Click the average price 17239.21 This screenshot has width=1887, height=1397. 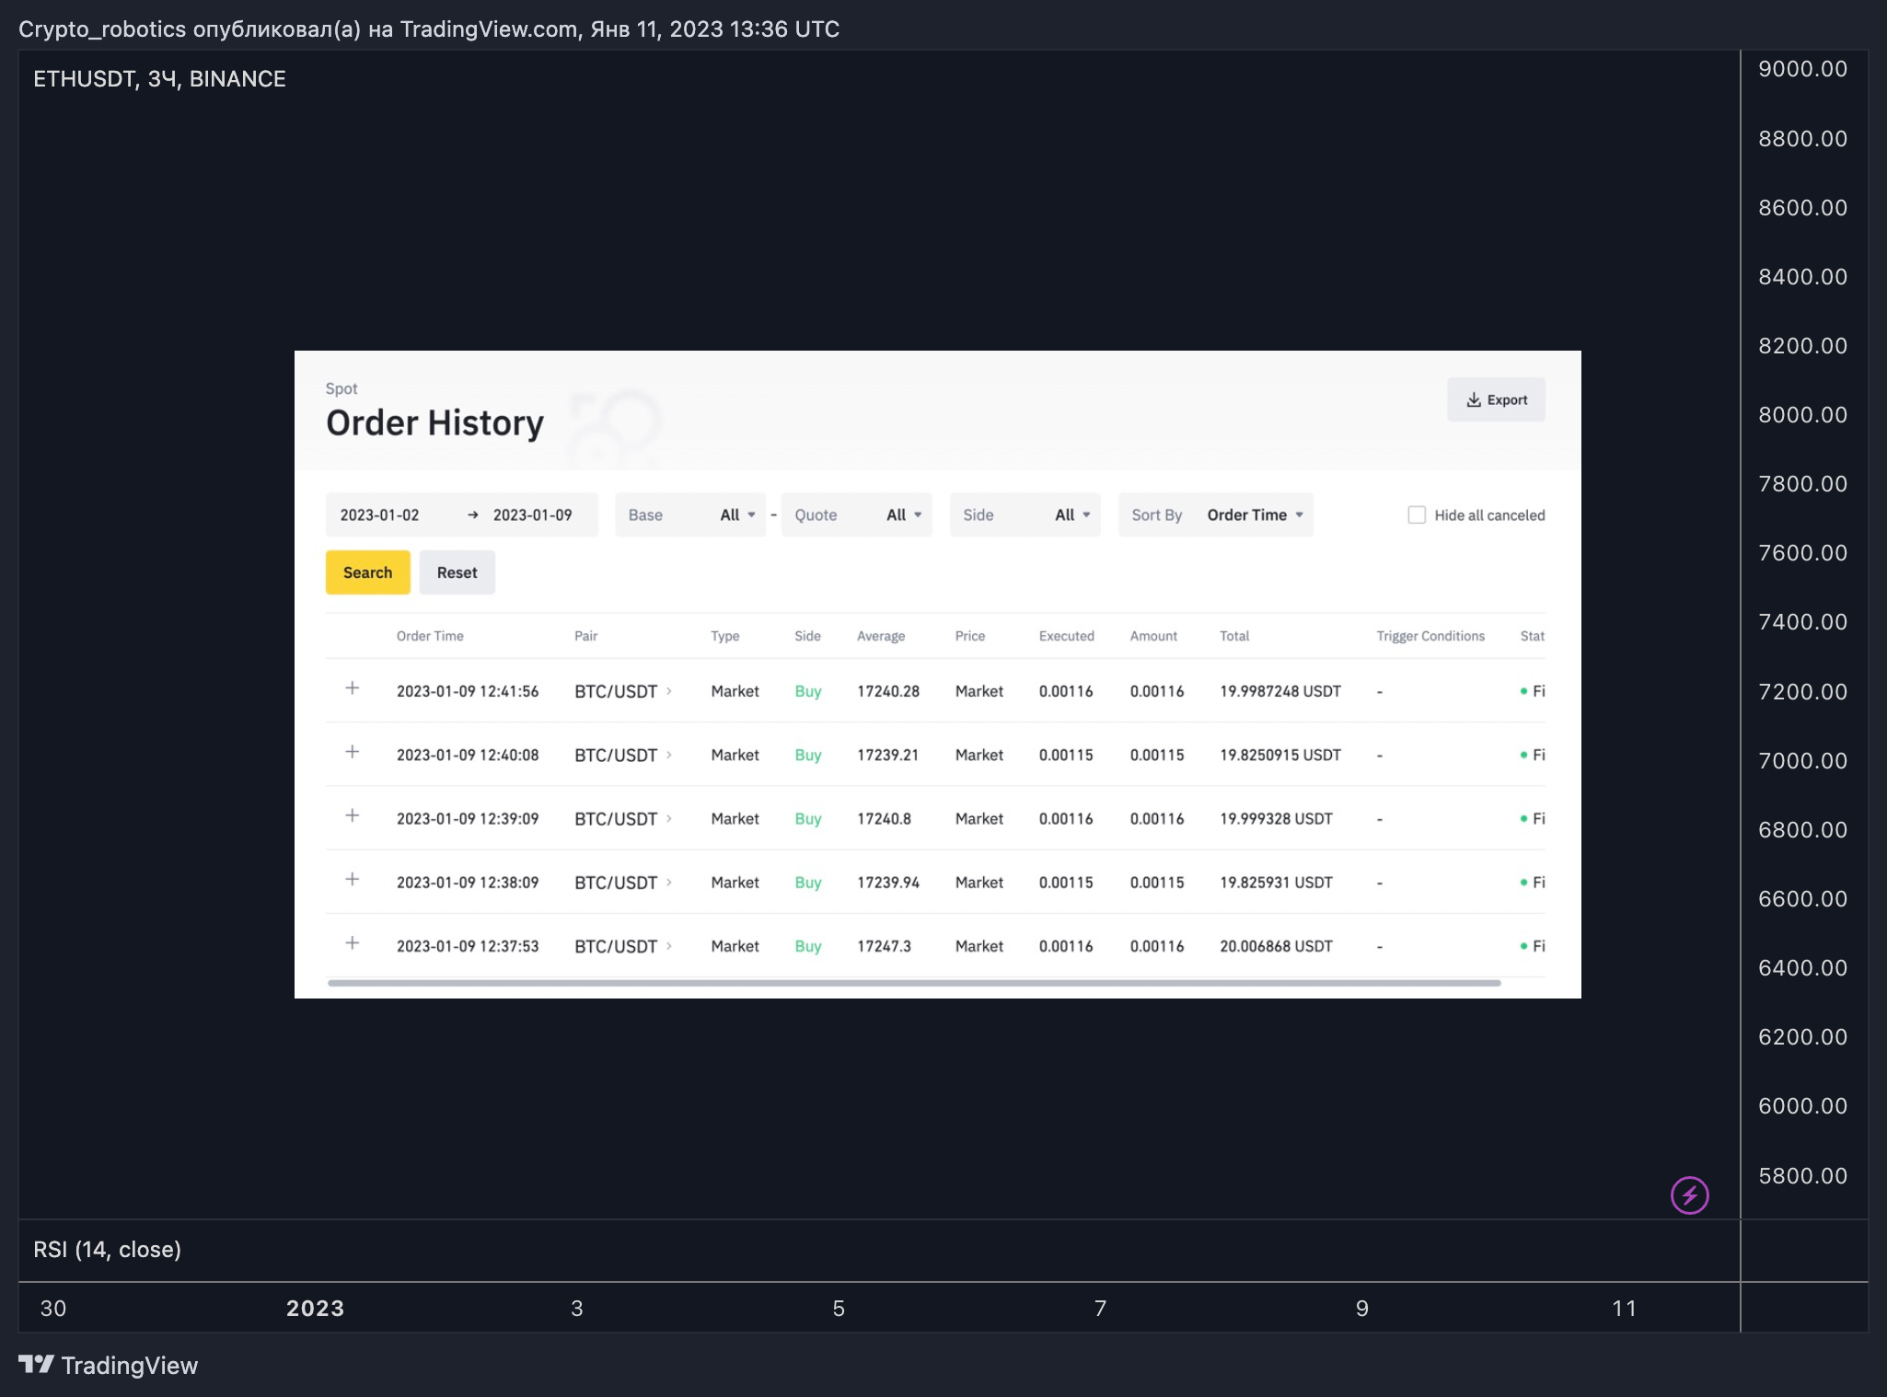click(x=887, y=755)
